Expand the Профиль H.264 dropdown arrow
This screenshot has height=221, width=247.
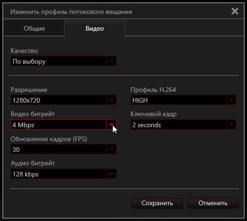[x=231, y=100]
